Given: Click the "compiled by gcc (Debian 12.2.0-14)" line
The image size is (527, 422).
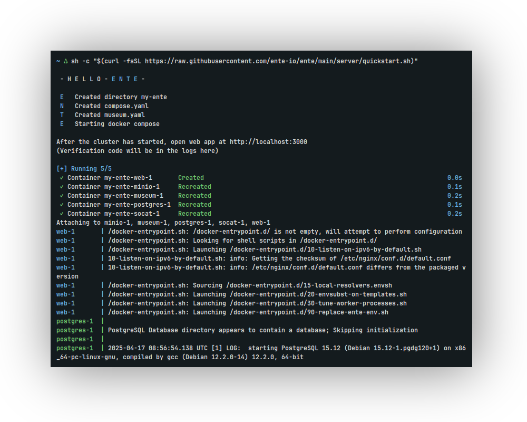Looking at the screenshot, I should click(180, 358).
